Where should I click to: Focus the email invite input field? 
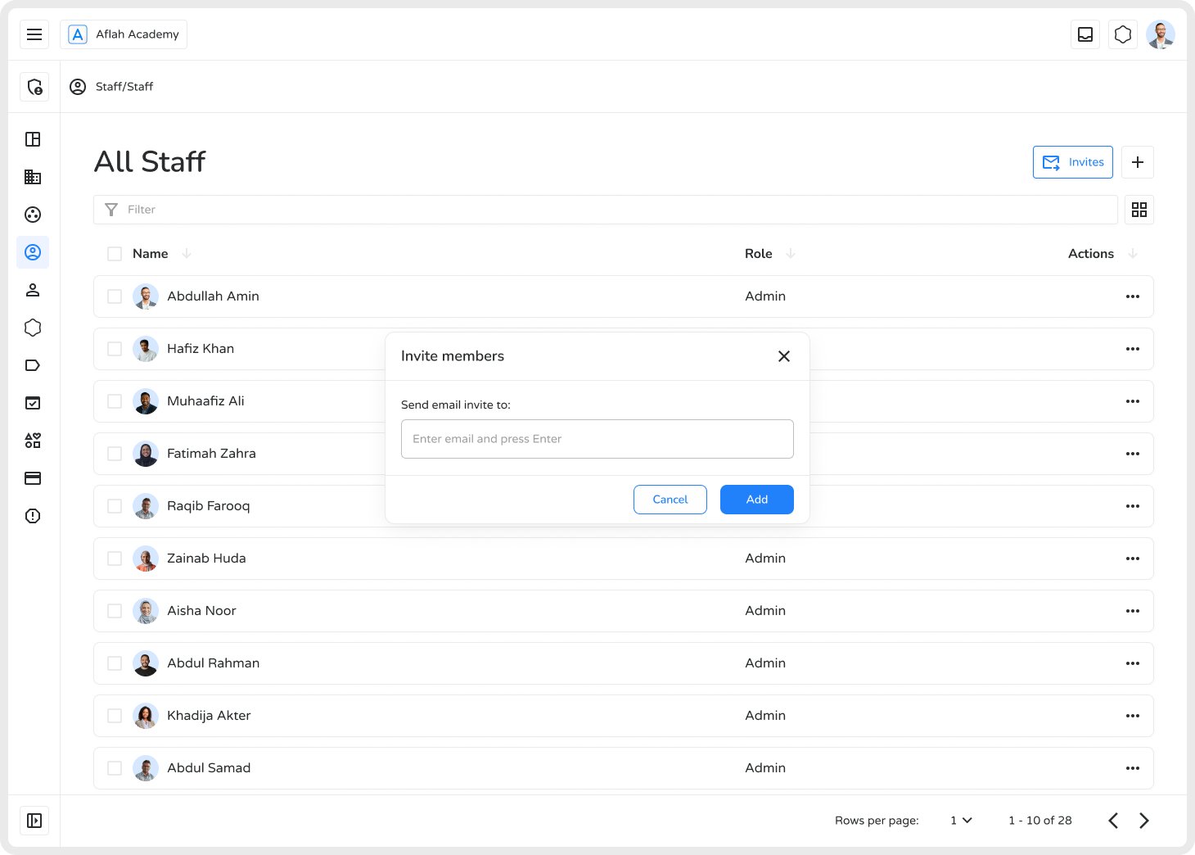click(597, 439)
